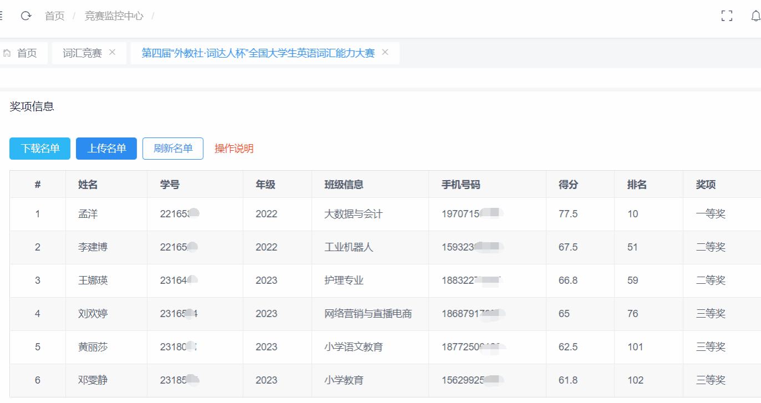The width and height of the screenshot is (761, 403).
Task: Click the 上传名单 button
Action: [x=106, y=149]
